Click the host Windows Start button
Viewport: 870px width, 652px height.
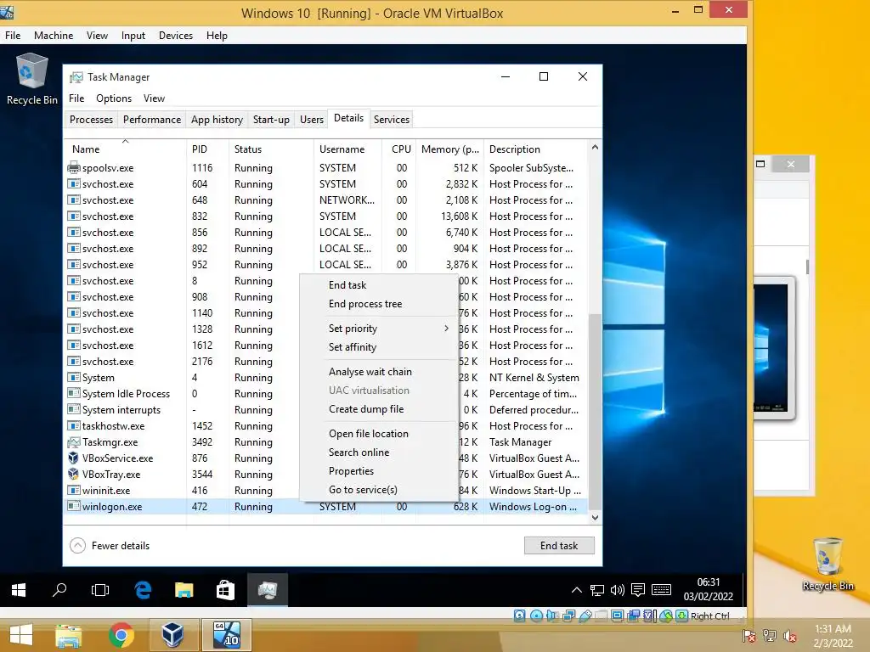tap(21, 635)
